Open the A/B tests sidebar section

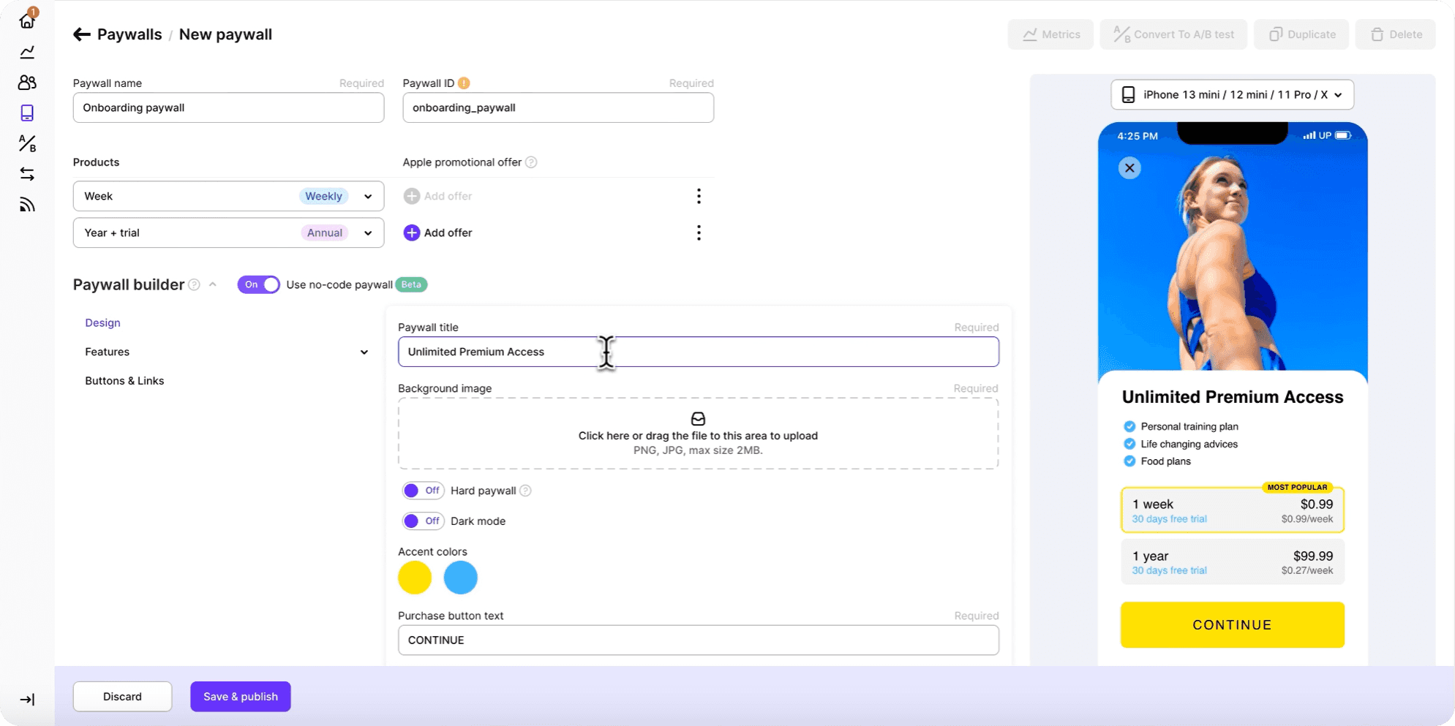point(27,144)
